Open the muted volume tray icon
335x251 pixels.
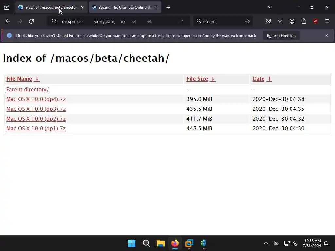(295, 243)
